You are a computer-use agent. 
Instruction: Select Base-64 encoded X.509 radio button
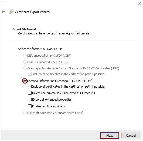(x=25, y=62)
